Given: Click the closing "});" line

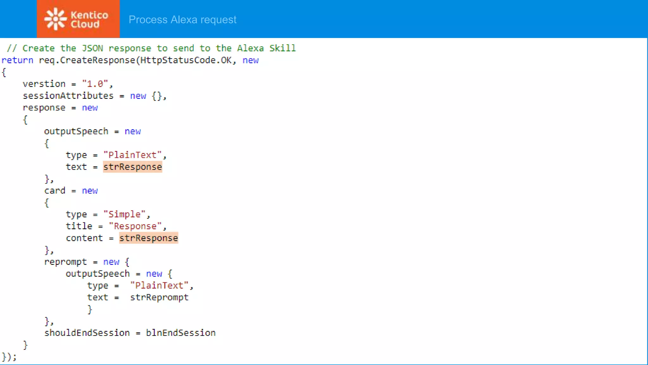Looking at the screenshot, I should [10, 357].
